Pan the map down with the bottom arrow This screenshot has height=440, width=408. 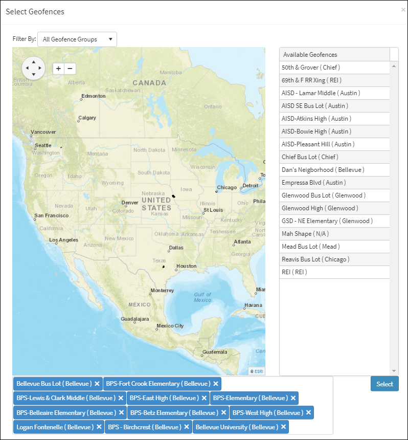(x=34, y=74)
